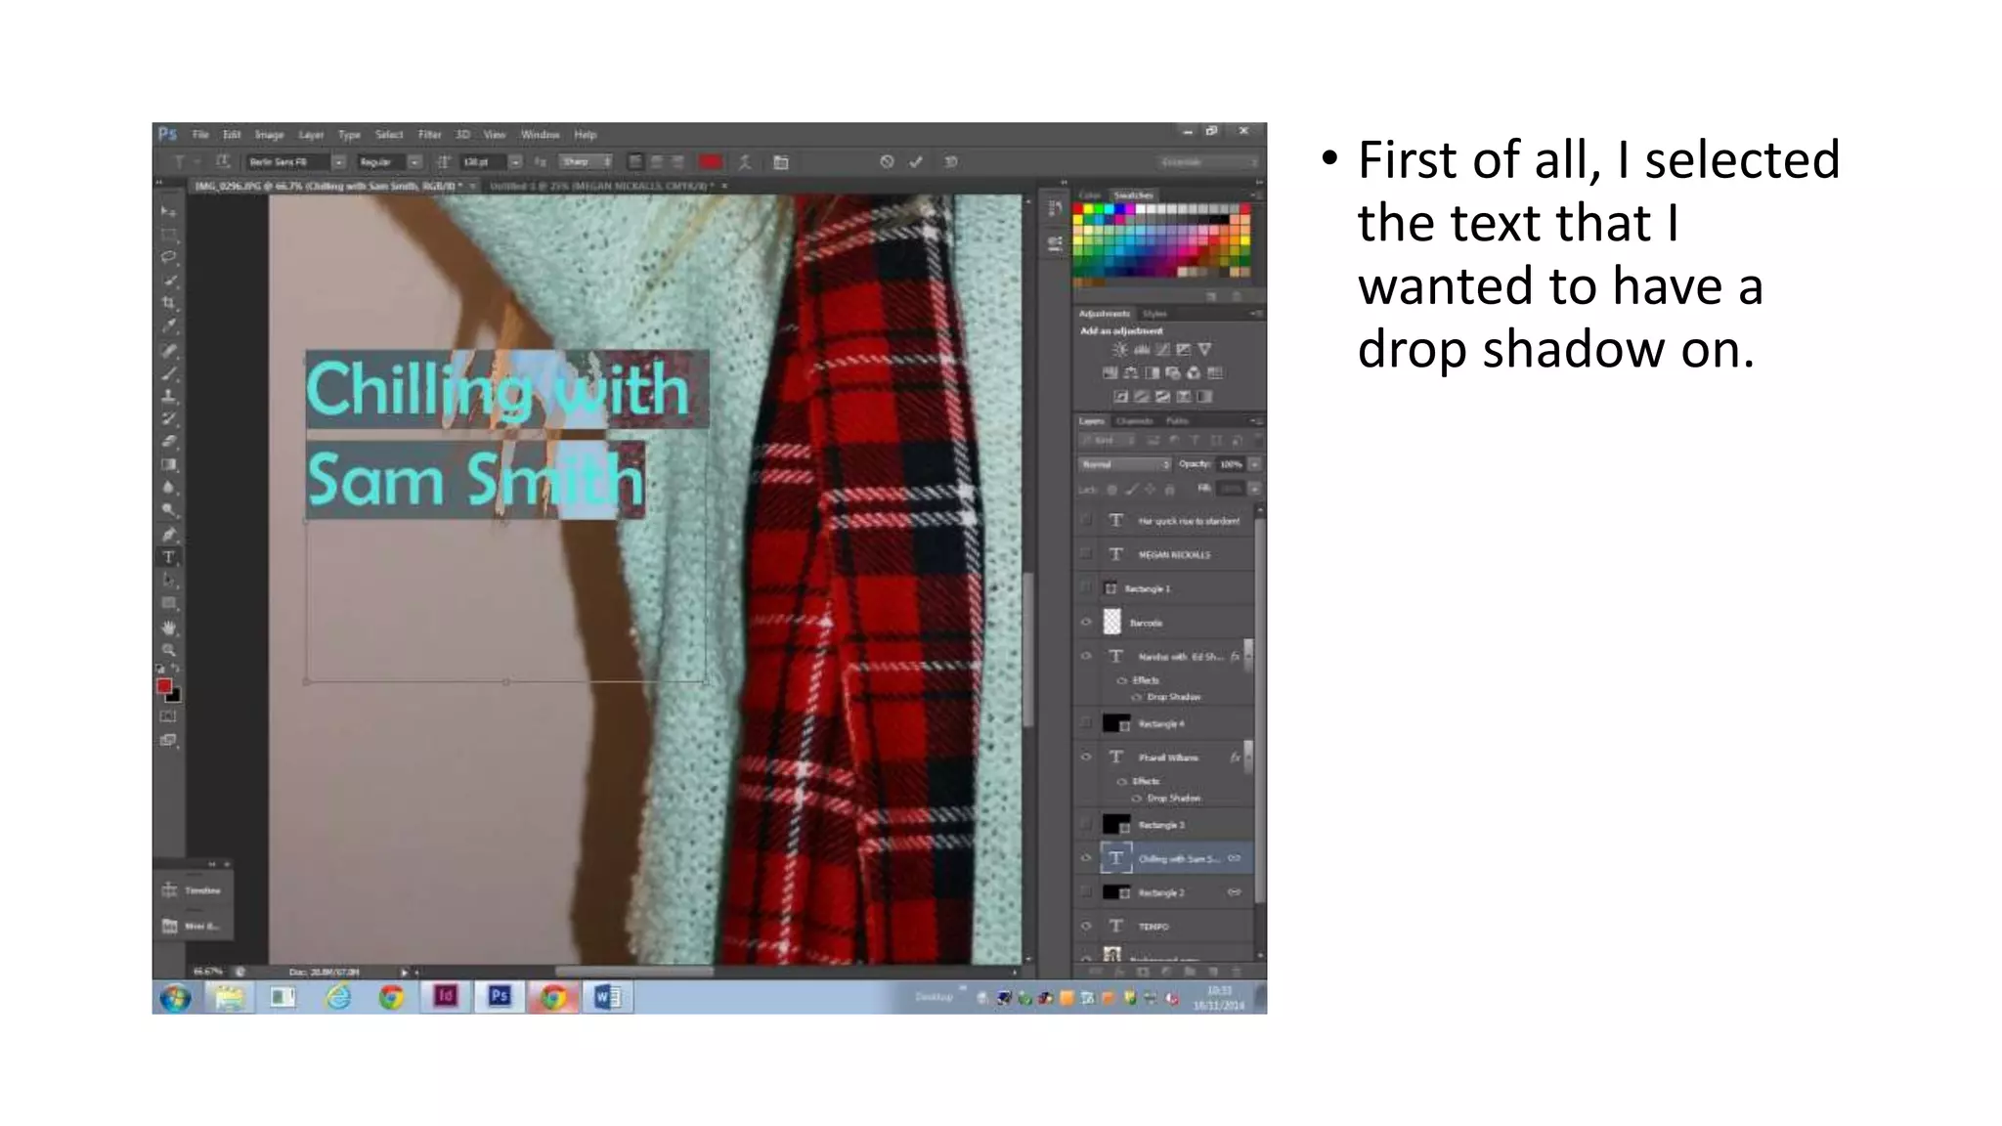Show the Rectangle 4 layer
This screenshot has width=2002, height=1126.
tap(1086, 723)
